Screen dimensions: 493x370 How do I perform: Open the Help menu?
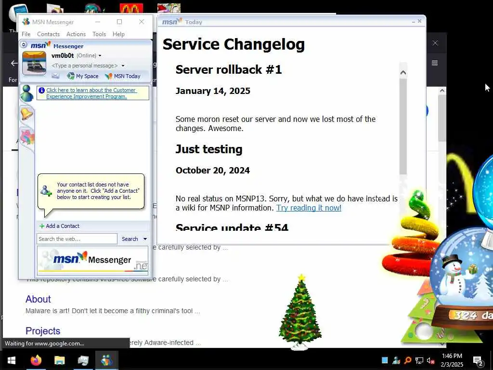(118, 34)
